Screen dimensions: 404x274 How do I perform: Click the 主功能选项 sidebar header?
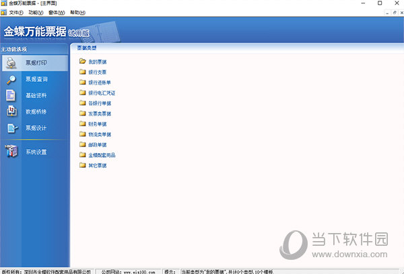(14, 49)
